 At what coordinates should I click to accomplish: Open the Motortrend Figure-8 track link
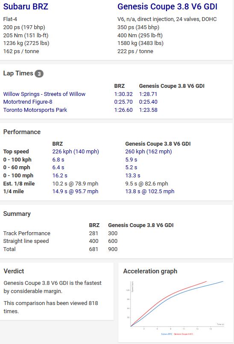tap(28, 102)
